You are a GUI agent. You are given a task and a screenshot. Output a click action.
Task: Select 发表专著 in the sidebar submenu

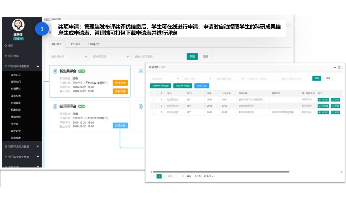(16, 96)
